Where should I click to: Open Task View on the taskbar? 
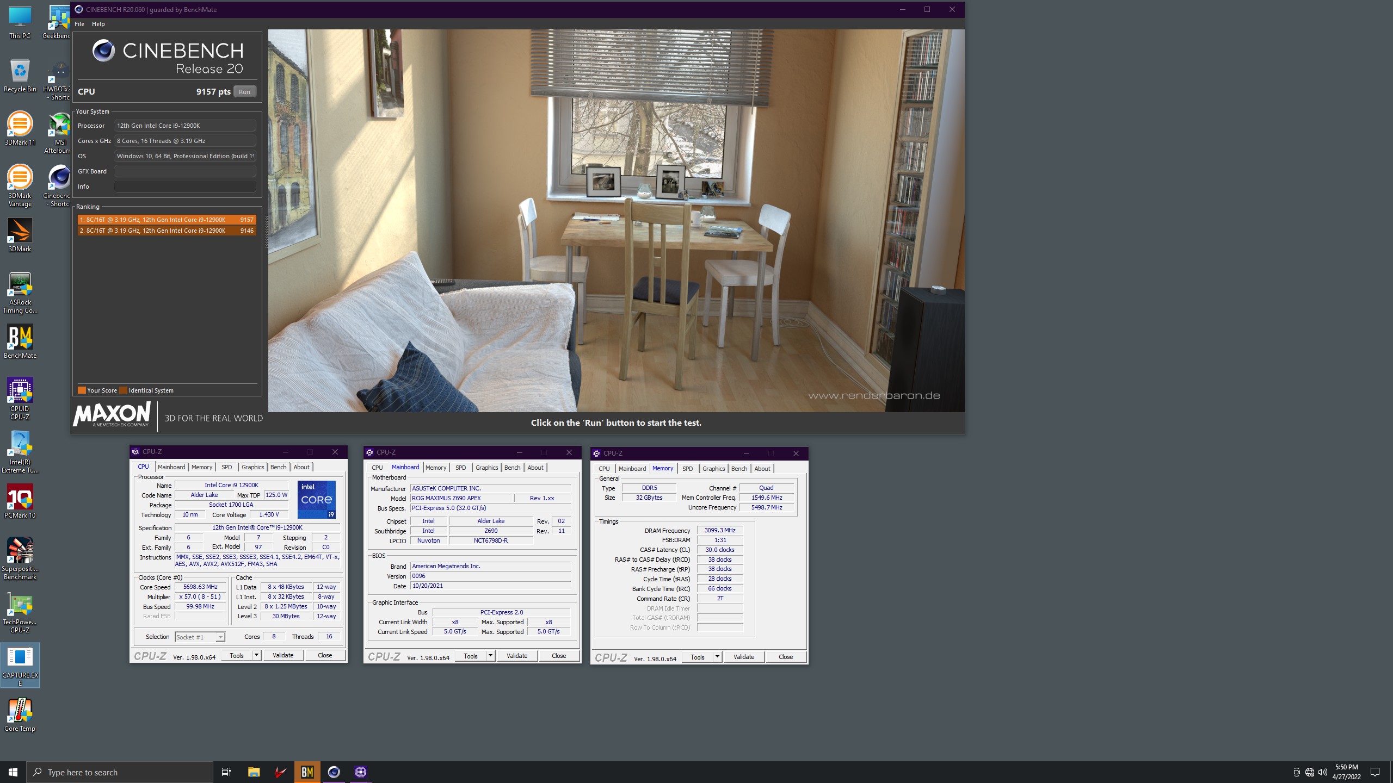[226, 772]
